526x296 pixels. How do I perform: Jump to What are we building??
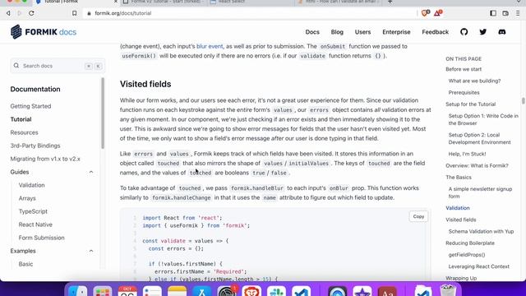[474, 81]
